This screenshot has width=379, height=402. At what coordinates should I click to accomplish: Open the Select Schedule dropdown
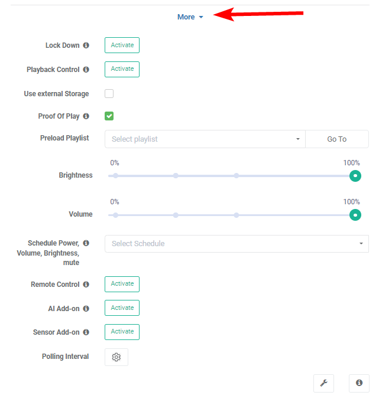click(237, 244)
